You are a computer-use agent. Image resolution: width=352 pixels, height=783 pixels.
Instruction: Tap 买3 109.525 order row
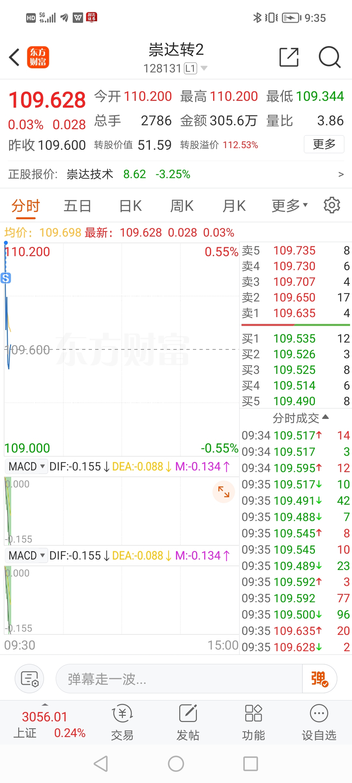(x=296, y=370)
